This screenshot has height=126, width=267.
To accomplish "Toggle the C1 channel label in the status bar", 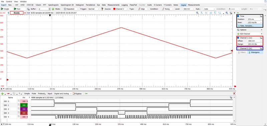I will [x=25, y=13].
